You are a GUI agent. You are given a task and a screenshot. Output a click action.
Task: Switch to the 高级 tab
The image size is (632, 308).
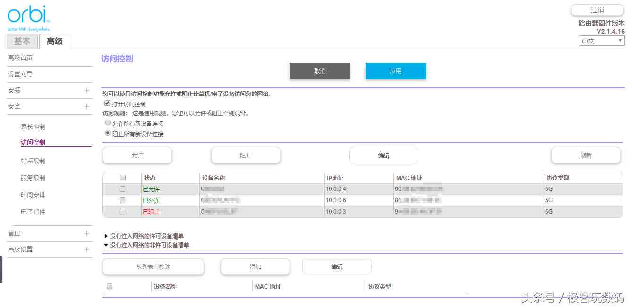pyautogui.click(x=54, y=42)
